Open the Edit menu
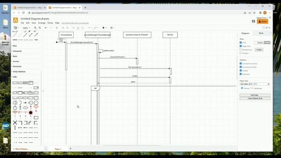The width and height of the screenshot is (281, 158). (28, 23)
